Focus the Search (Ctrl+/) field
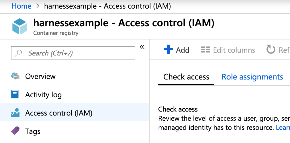 [73, 53]
